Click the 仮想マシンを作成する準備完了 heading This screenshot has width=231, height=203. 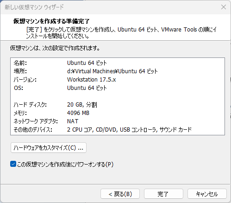(x=51, y=21)
